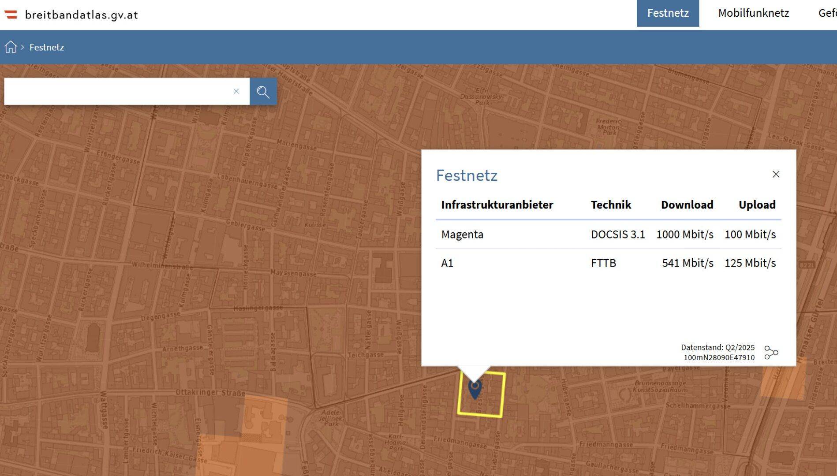Close the Festnetz info popup
The width and height of the screenshot is (837, 476).
pos(776,175)
